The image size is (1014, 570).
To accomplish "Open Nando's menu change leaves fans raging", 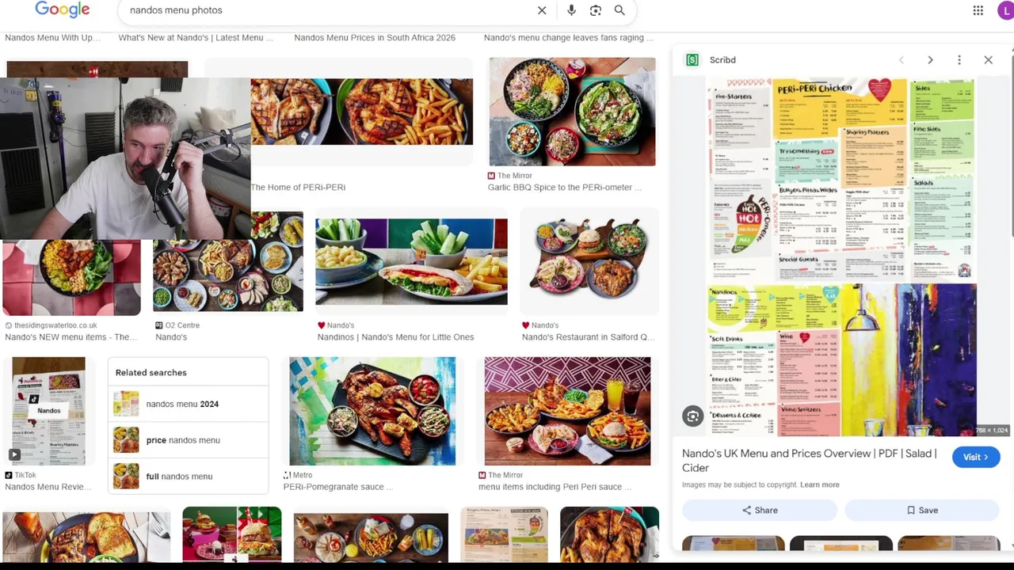I will pos(569,37).
